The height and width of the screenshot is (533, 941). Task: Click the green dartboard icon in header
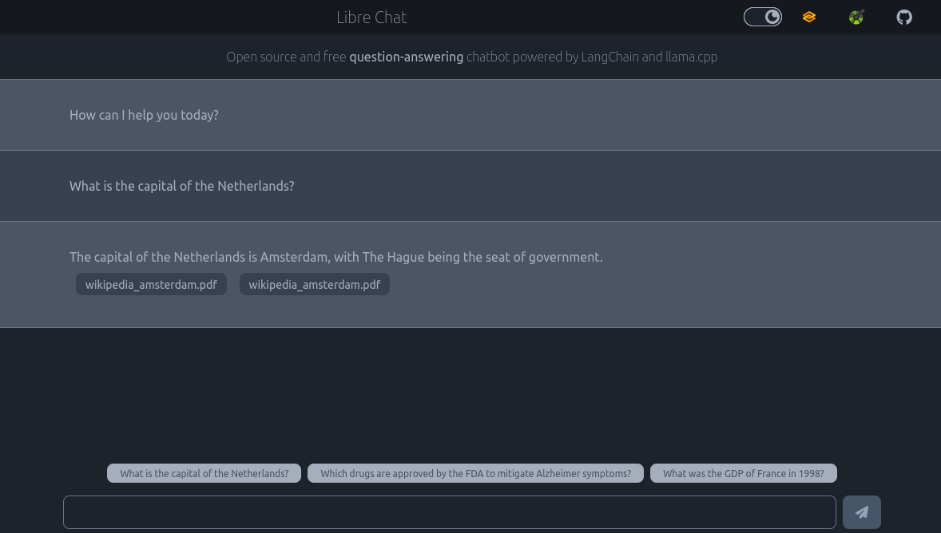(x=856, y=17)
